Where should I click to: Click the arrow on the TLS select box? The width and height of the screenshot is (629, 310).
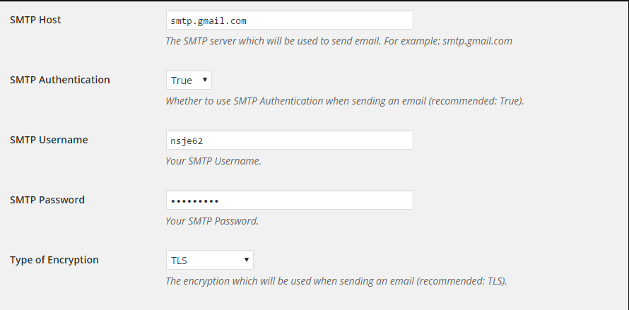click(x=246, y=260)
